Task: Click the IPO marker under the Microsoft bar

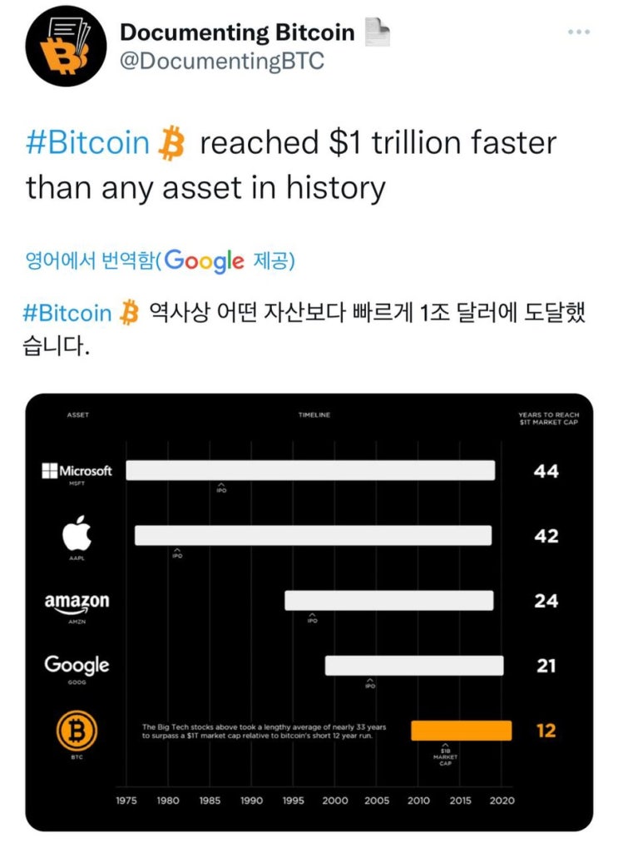Action: (221, 488)
